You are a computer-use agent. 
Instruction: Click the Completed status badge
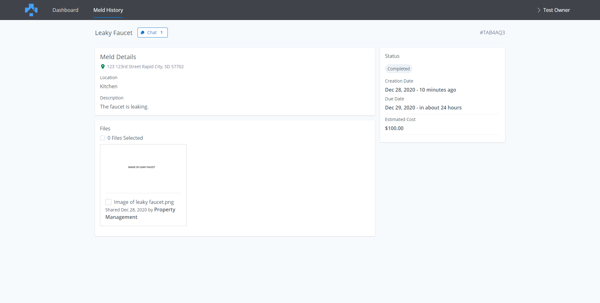pyautogui.click(x=398, y=69)
